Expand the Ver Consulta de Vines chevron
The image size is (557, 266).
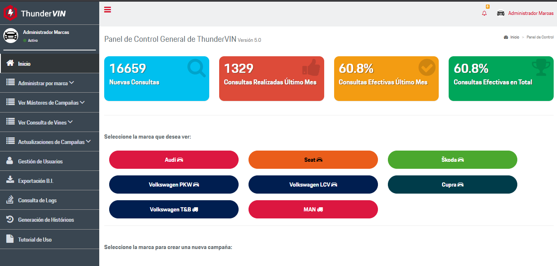click(70, 122)
